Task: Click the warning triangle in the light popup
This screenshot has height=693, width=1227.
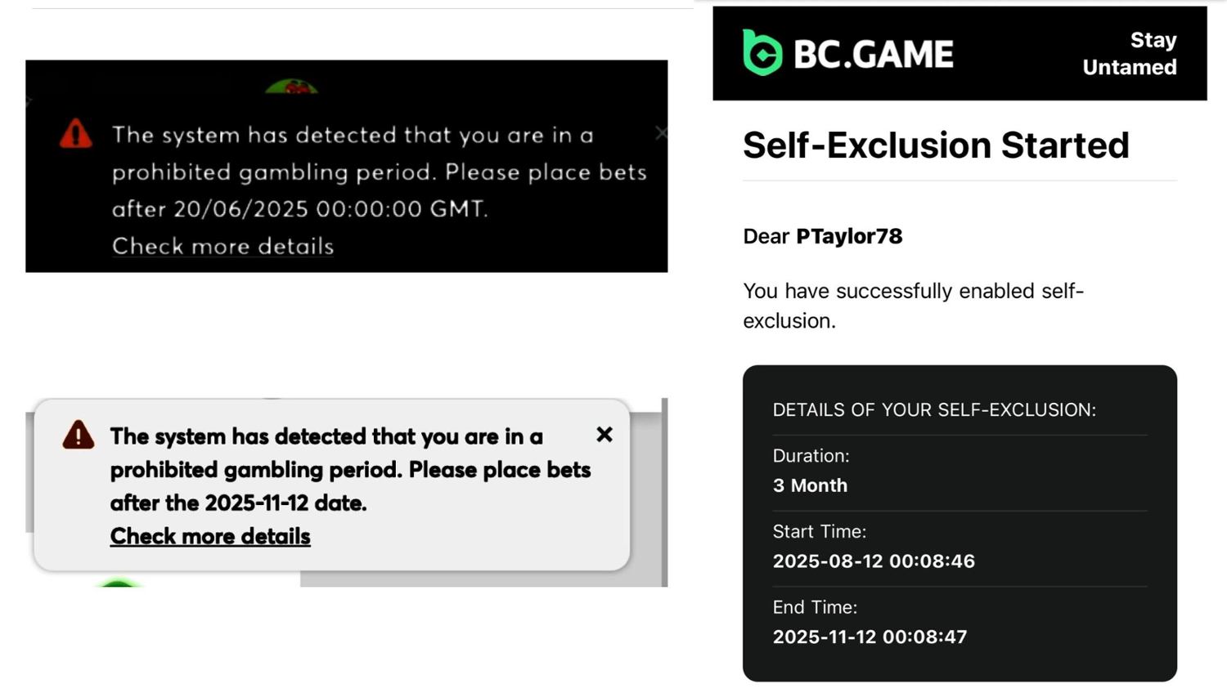Action: click(x=79, y=436)
